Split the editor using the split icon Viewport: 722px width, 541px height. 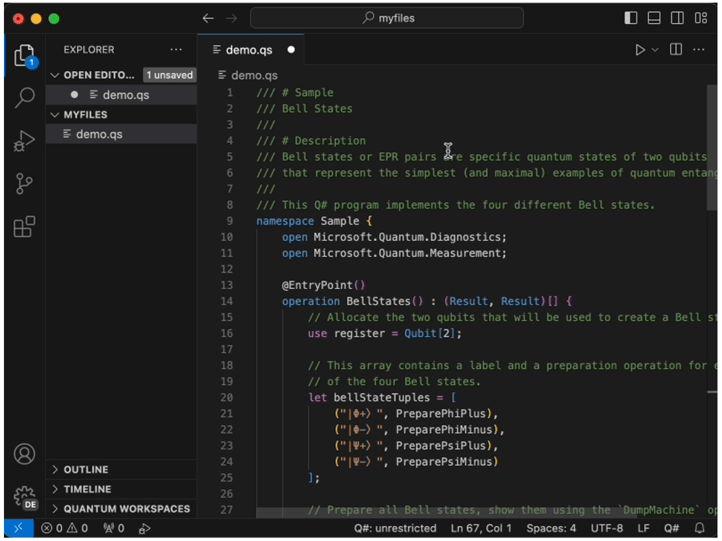coord(676,49)
